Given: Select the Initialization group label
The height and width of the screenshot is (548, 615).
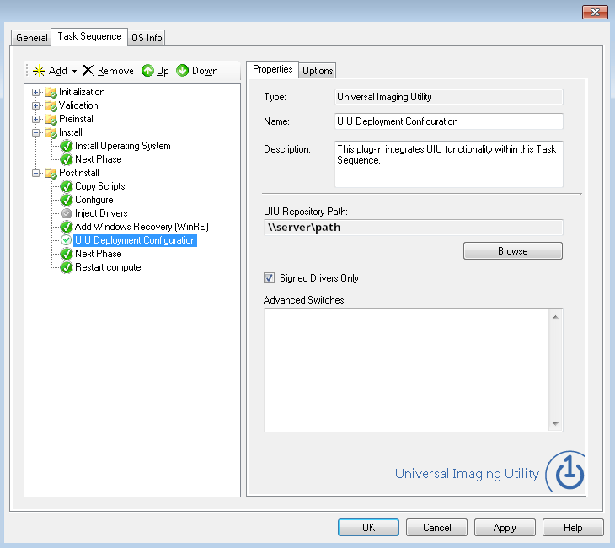Looking at the screenshot, I should tap(82, 92).
